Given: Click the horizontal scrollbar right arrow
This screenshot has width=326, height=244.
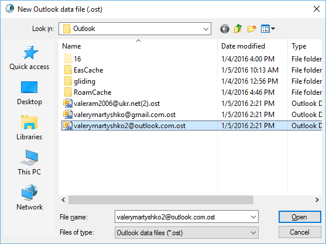Looking at the screenshot, I should [317, 200].
